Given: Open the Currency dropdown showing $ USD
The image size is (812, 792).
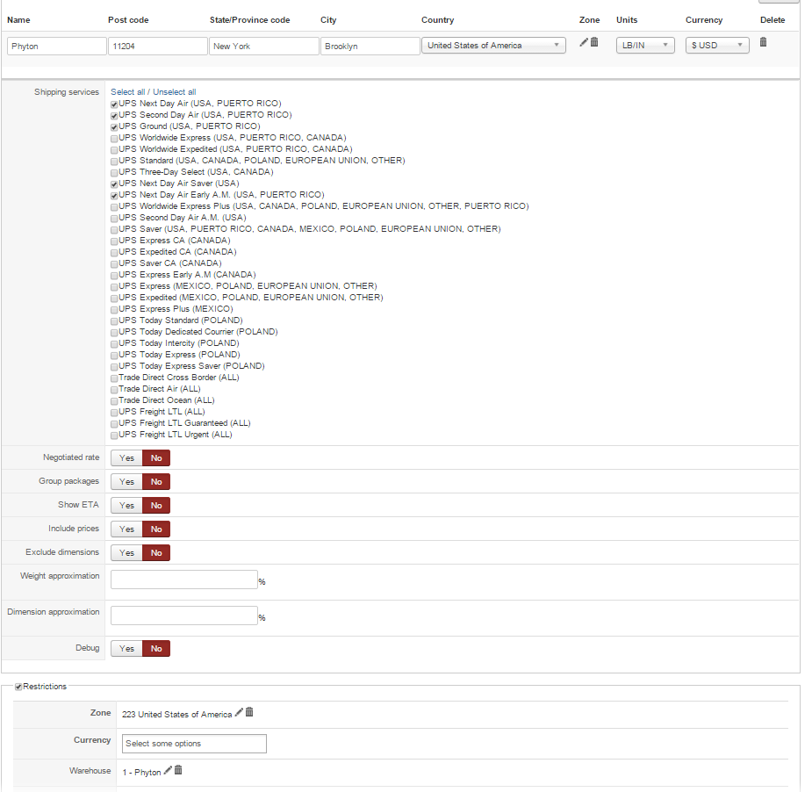Looking at the screenshot, I should point(717,45).
